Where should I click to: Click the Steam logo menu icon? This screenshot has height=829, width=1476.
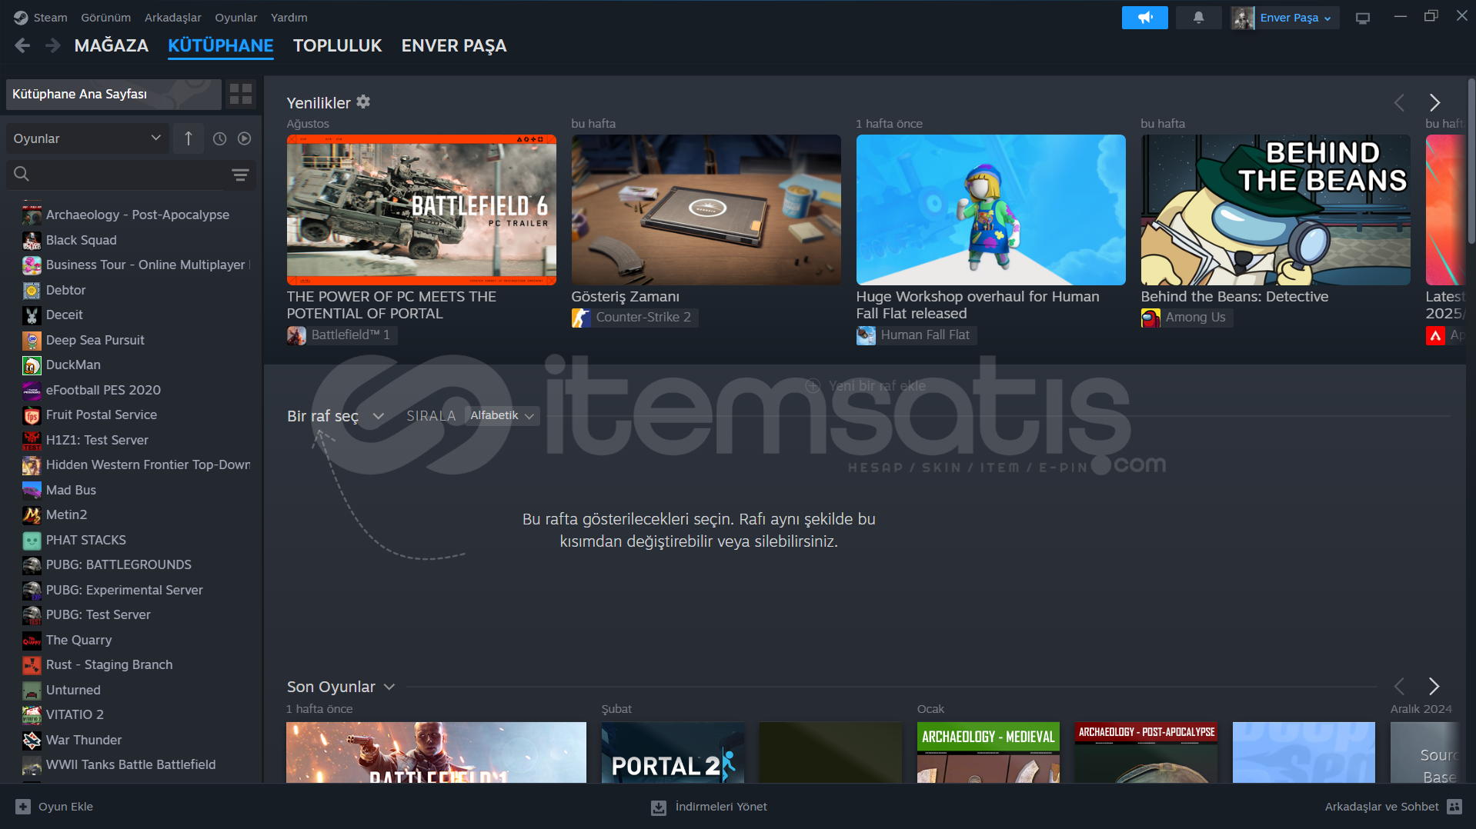coord(21,17)
